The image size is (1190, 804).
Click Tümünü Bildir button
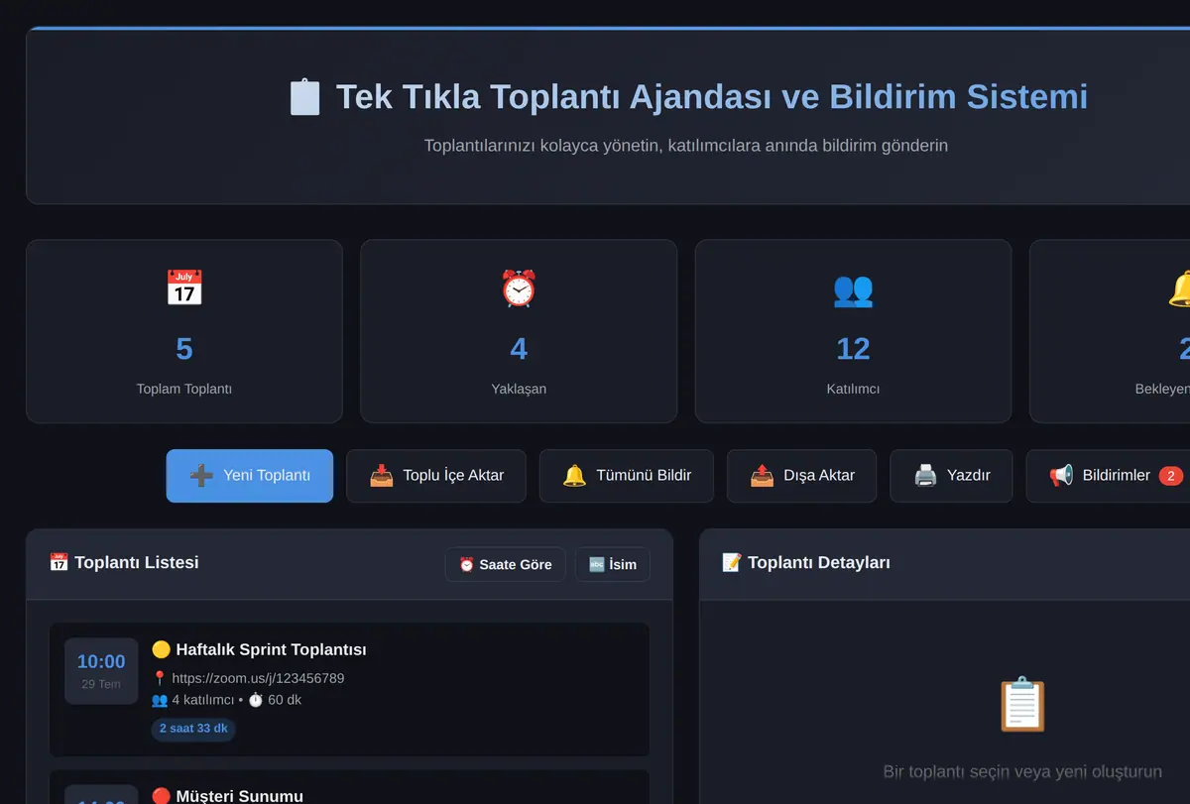[x=627, y=476]
